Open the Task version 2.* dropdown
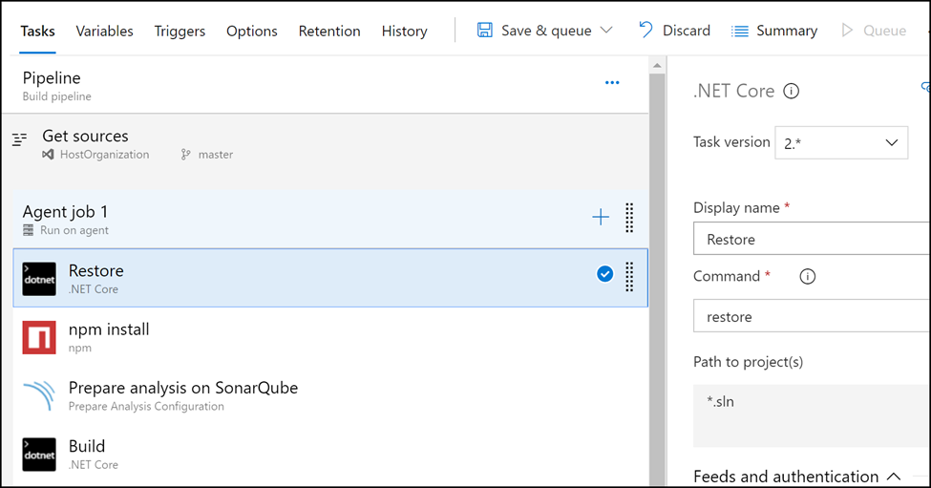 [x=840, y=142]
